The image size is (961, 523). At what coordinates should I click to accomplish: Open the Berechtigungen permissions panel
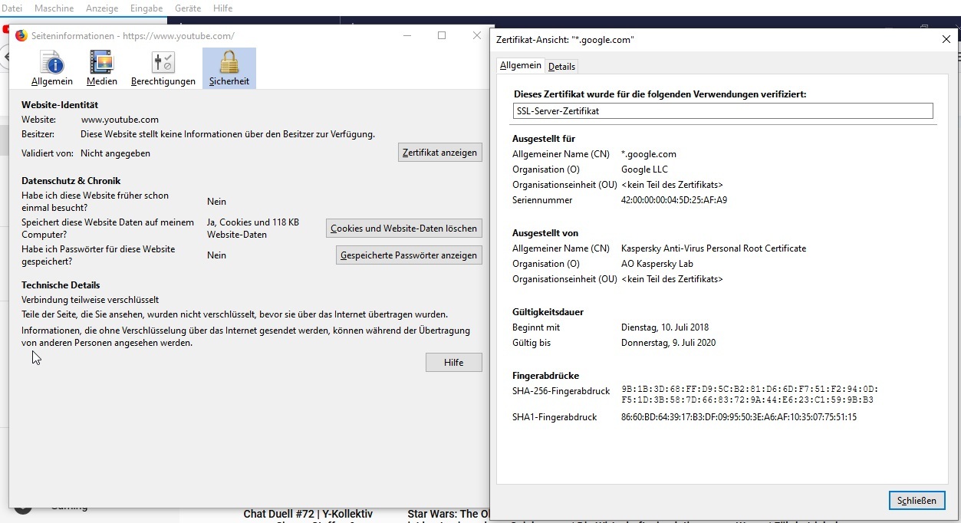(163, 68)
